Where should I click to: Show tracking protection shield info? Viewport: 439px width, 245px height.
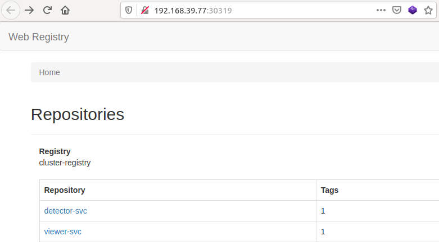[x=129, y=10]
